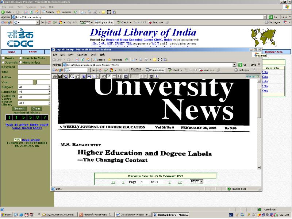Open Settings dropdown in main Google toolbar
The width and height of the screenshot is (292, 219).
[273, 23]
